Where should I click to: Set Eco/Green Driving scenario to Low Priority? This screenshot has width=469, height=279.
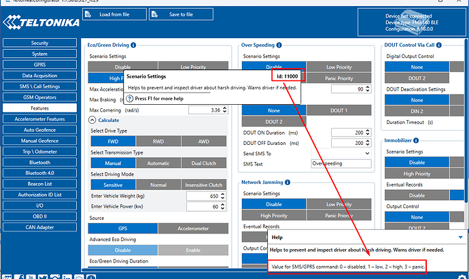coord(193,67)
